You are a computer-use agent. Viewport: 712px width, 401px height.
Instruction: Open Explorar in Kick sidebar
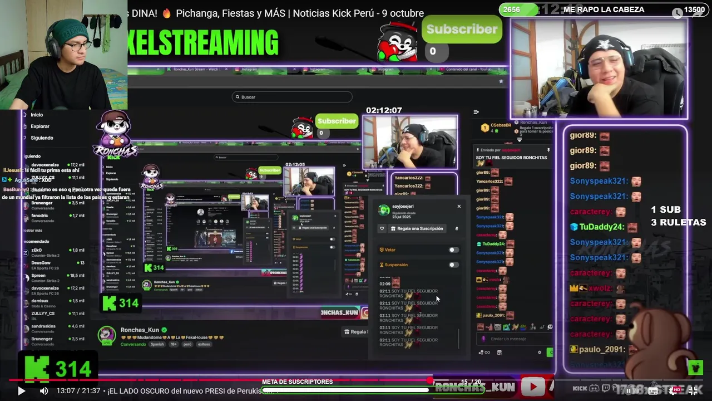tap(39, 126)
